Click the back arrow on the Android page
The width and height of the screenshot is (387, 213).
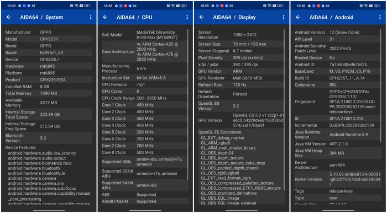pyautogui.click(x=298, y=17)
